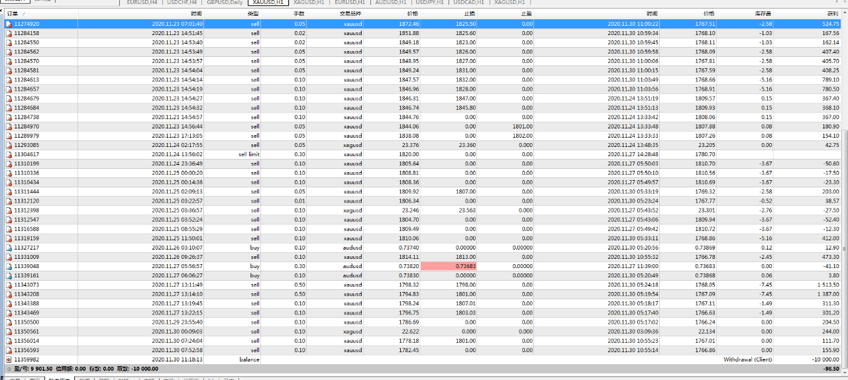
Task: Select the Withdrawal (Client) balance row
Action: tap(747, 359)
